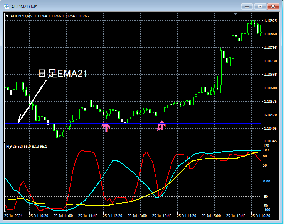This screenshot has height=224, width=284.
Task: Minimize the AUDNZD,M5 chart window
Action: (x=247, y=7)
